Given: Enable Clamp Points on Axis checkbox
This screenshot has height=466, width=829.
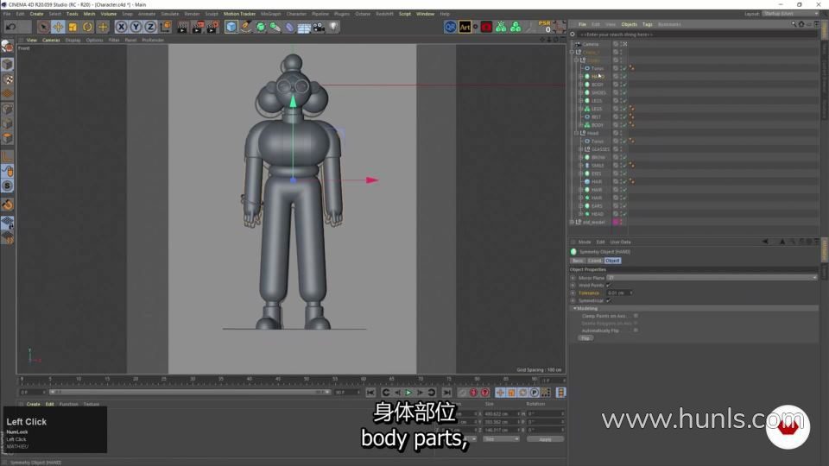Looking at the screenshot, I should tap(636, 316).
